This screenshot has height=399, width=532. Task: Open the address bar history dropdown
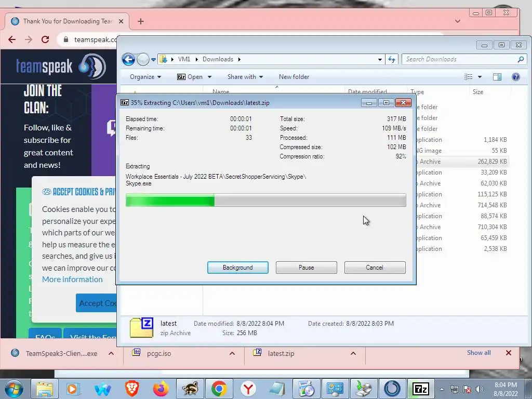tap(380, 59)
